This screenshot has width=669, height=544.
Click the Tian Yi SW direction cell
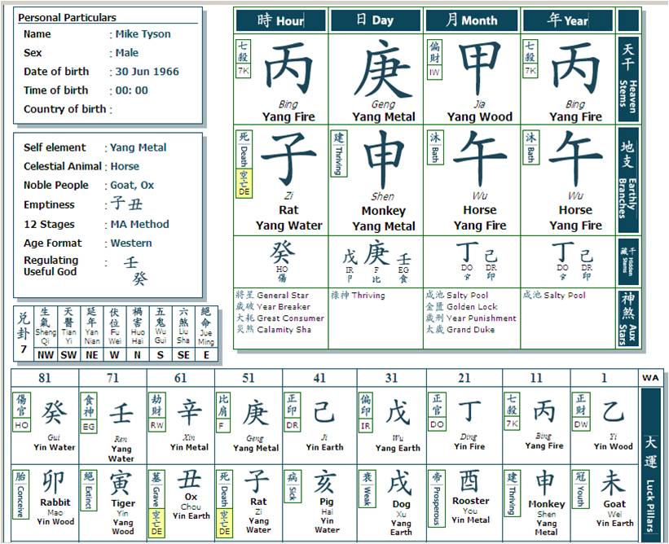click(68, 333)
